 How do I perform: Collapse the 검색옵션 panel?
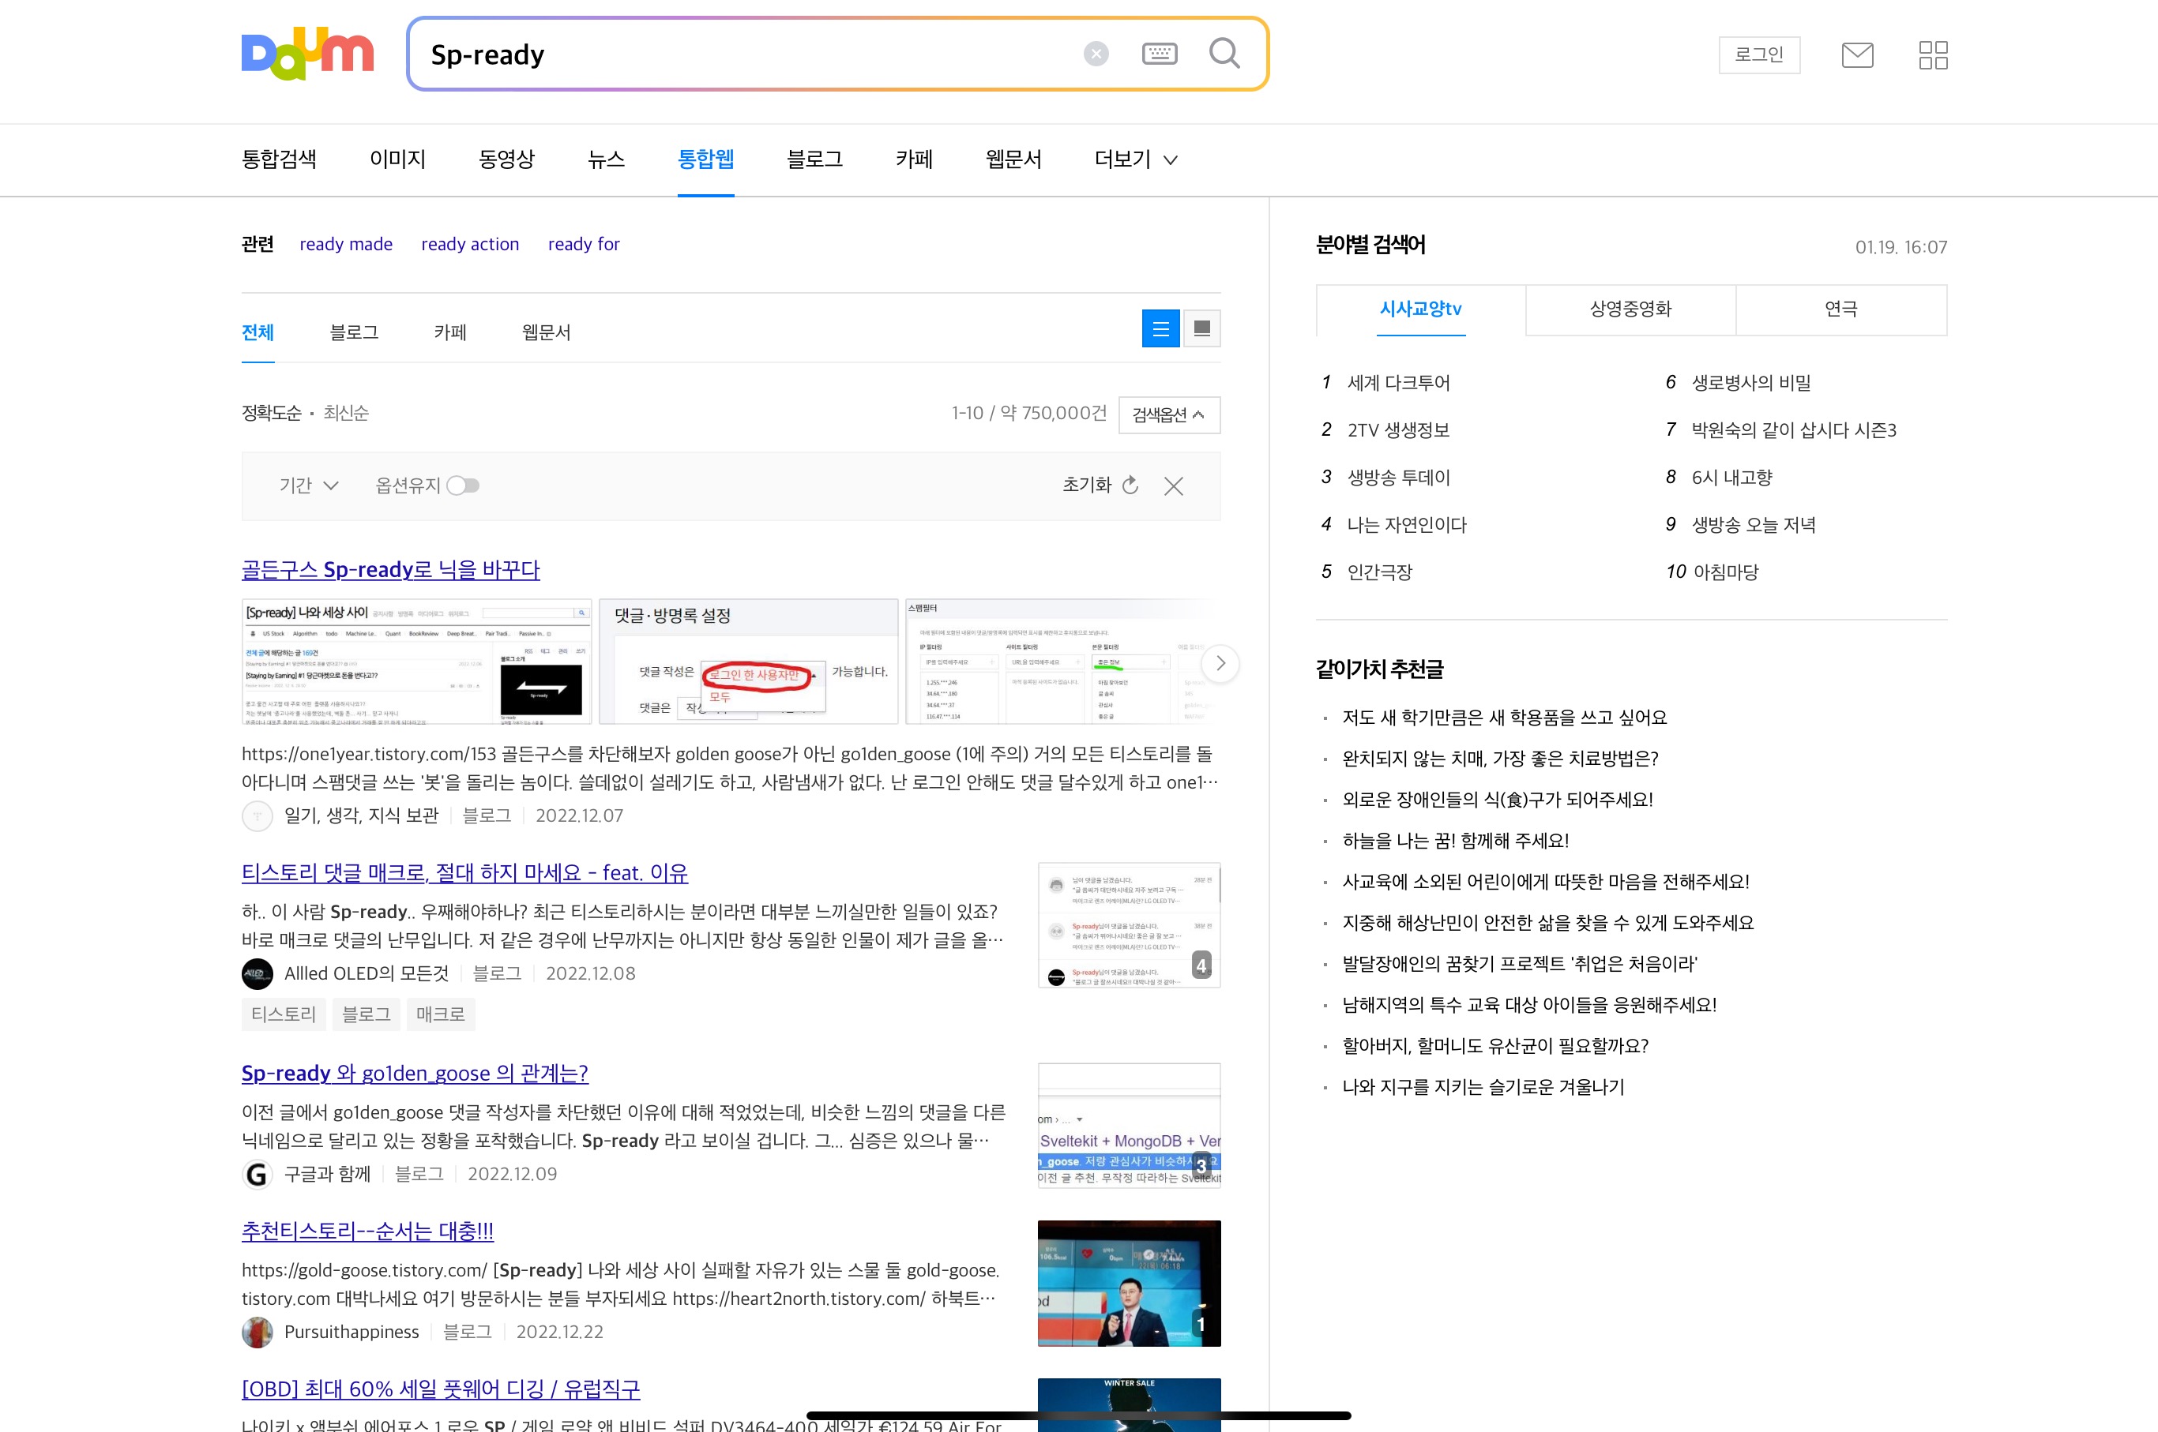[1168, 414]
